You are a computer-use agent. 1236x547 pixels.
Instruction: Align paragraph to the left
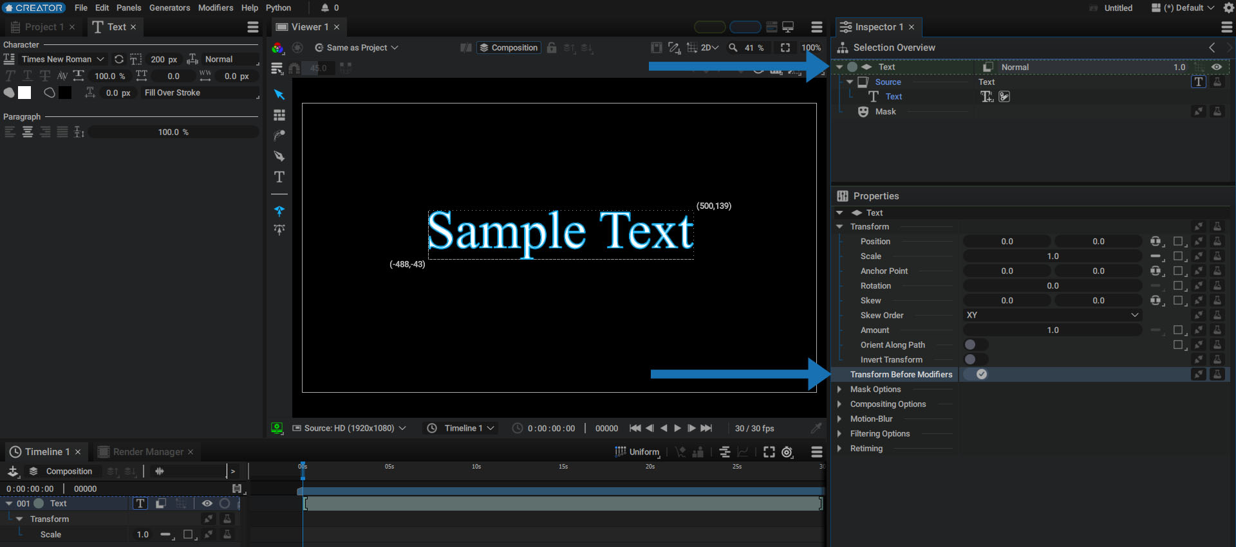10,132
